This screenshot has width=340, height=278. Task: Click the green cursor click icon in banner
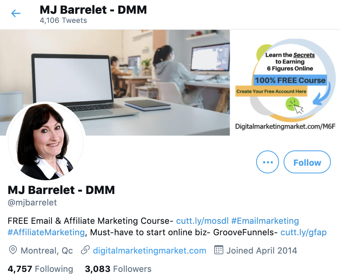coord(295,105)
